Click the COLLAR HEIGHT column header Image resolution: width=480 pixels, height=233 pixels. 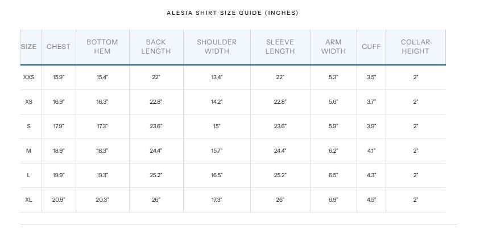415,47
